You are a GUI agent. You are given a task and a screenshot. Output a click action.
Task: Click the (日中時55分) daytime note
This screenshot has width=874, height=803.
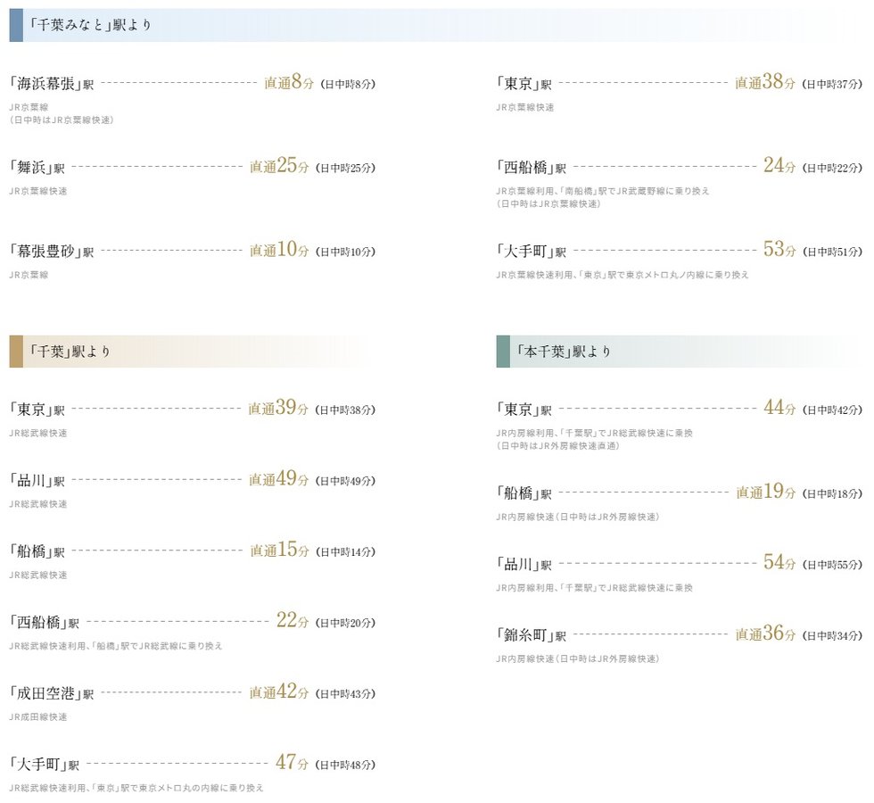click(832, 565)
